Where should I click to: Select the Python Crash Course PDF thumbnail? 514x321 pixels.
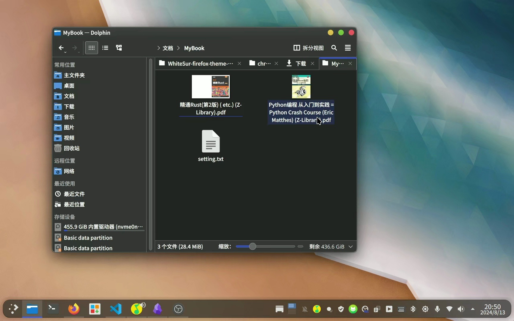301,86
